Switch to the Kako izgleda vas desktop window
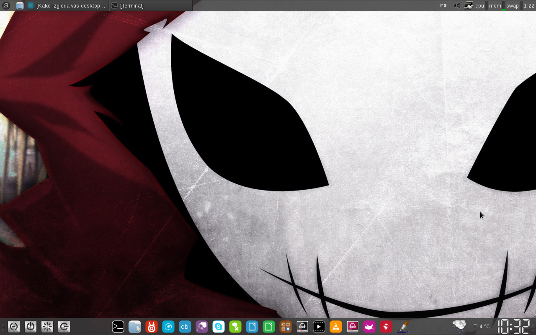Viewport: 536px width, 335px height. (67, 5)
